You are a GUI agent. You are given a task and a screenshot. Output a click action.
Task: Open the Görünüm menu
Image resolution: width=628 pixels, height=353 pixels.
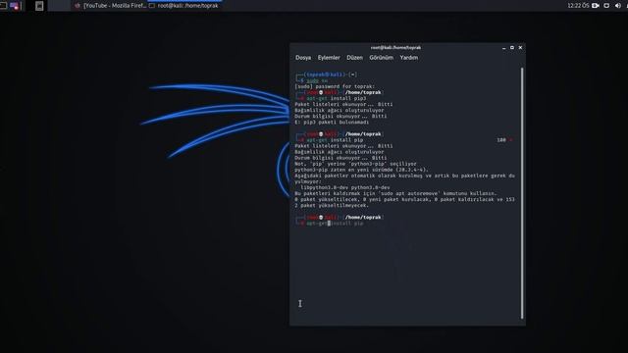(382, 58)
